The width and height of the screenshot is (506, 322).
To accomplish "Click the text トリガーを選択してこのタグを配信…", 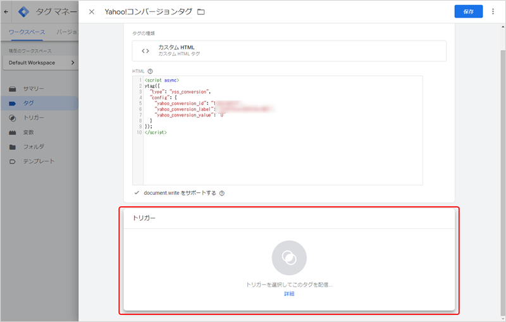I will [x=289, y=285].
